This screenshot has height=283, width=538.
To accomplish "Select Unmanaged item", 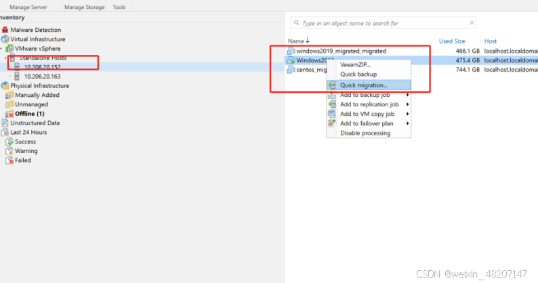I will pyautogui.click(x=32, y=104).
